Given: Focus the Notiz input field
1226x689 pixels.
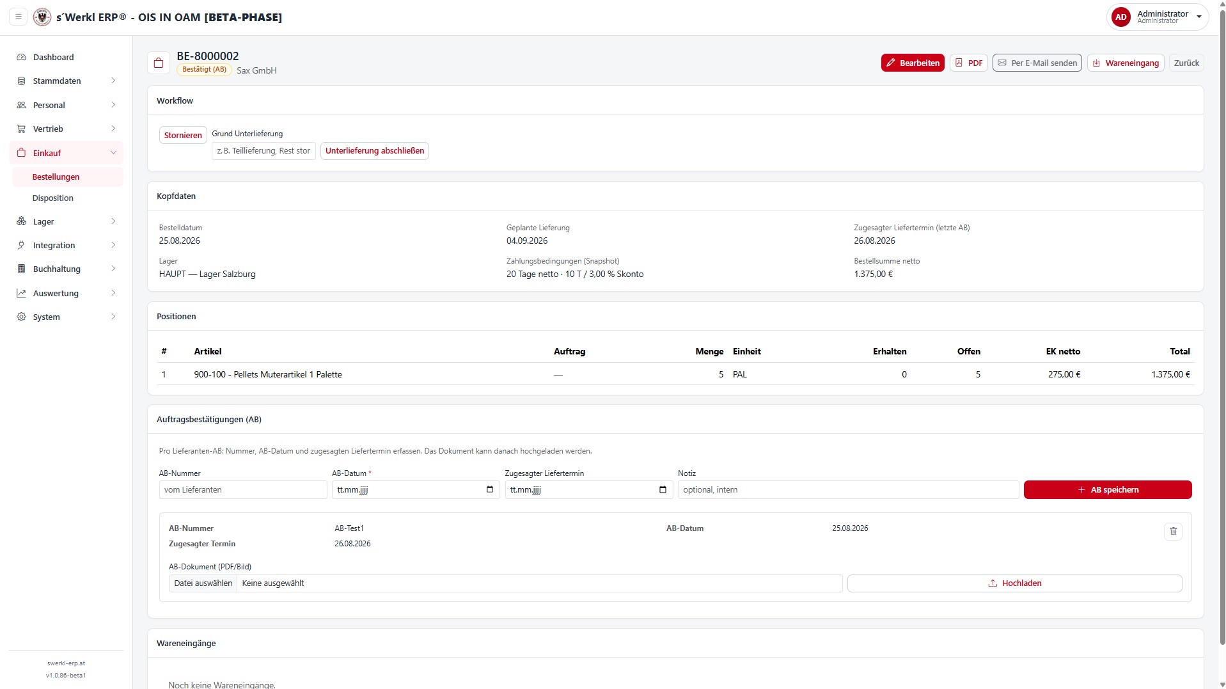Looking at the screenshot, I should (x=848, y=489).
